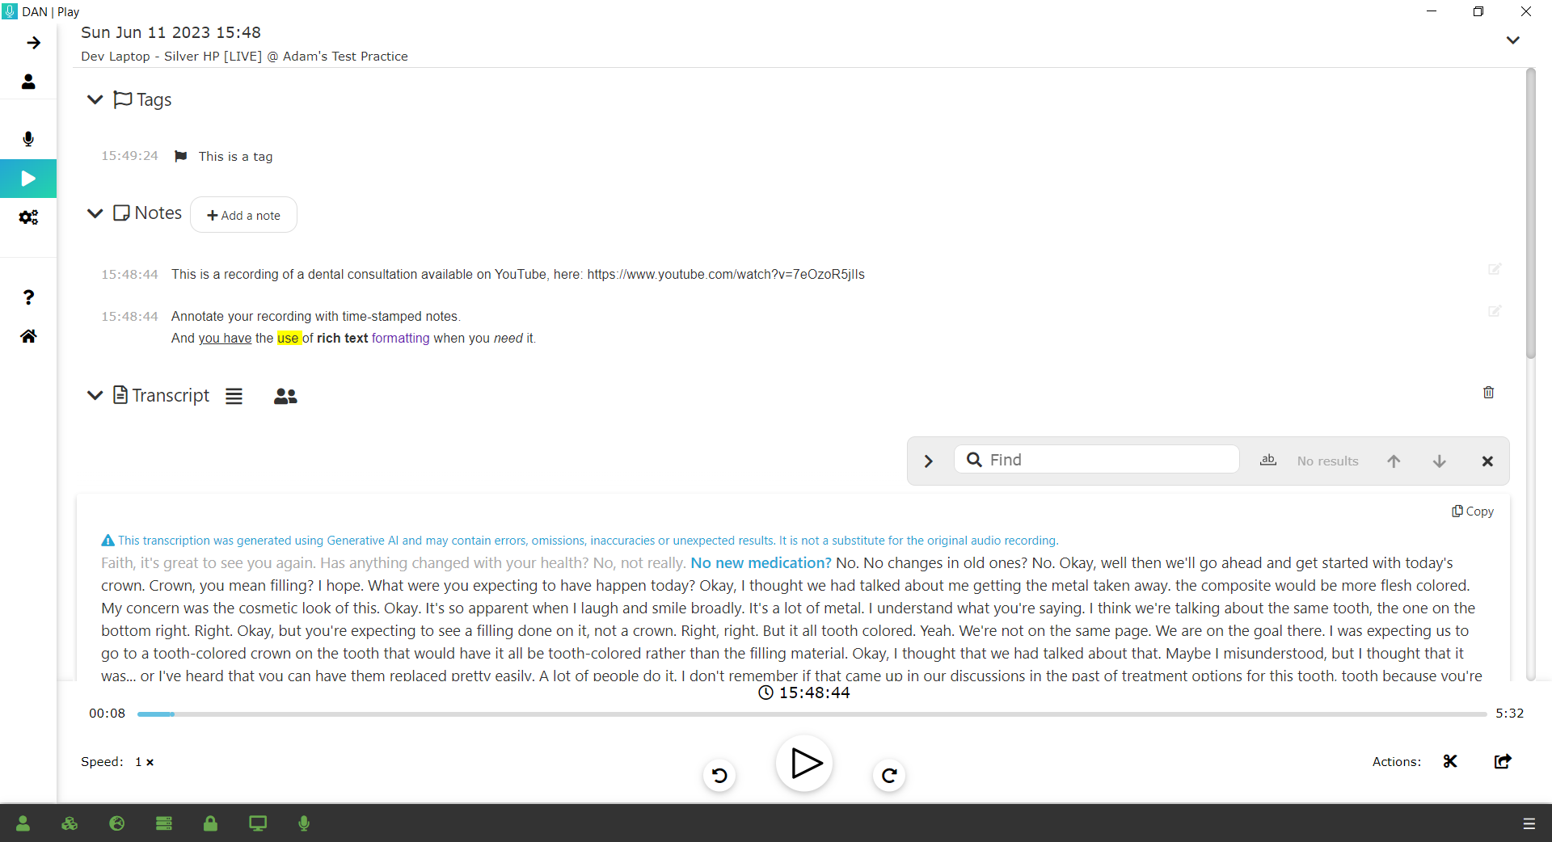Image resolution: width=1552 pixels, height=842 pixels.
Task: Collapse the Tags section
Action: (95, 99)
